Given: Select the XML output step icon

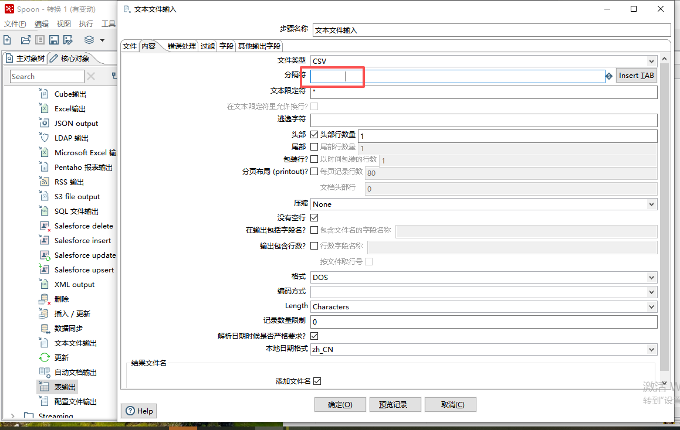Looking at the screenshot, I should coord(44,284).
